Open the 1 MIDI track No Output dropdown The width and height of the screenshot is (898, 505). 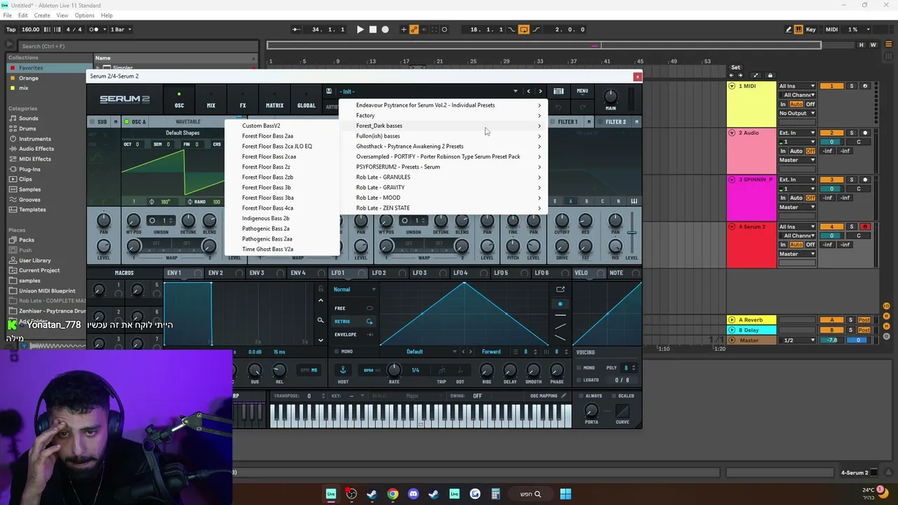click(797, 114)
